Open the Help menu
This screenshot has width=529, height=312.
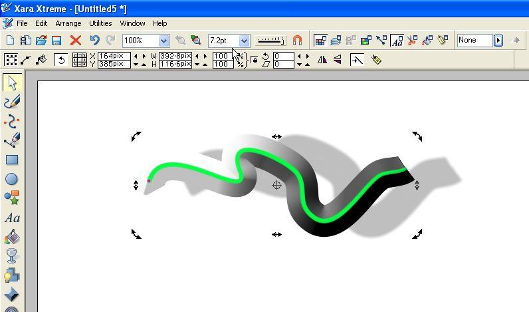pyautogui.click(x=160, y=23)
